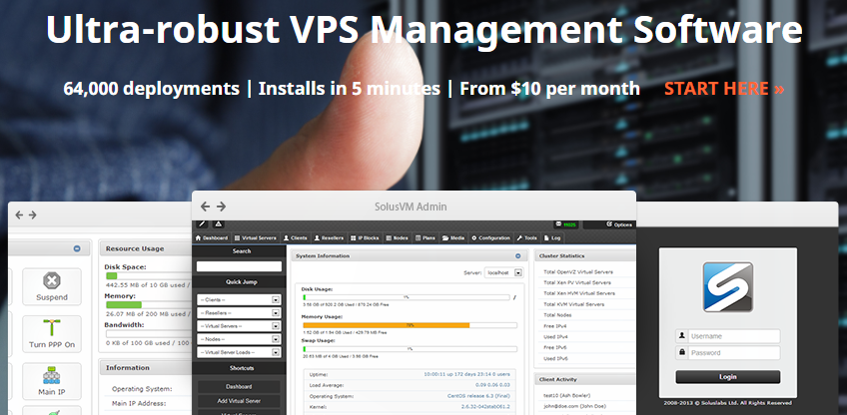Click the back arrow in SolusVM Admin window

[206, 207]
